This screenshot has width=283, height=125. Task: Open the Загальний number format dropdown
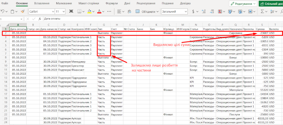point(186,12)
